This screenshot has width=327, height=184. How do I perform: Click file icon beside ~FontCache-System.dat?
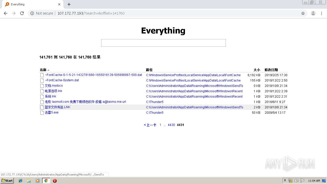click(x=42, y=80)
